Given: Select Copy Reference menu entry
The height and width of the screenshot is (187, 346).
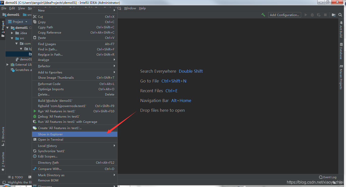Looking at the screenshot, I should (75, 33).
